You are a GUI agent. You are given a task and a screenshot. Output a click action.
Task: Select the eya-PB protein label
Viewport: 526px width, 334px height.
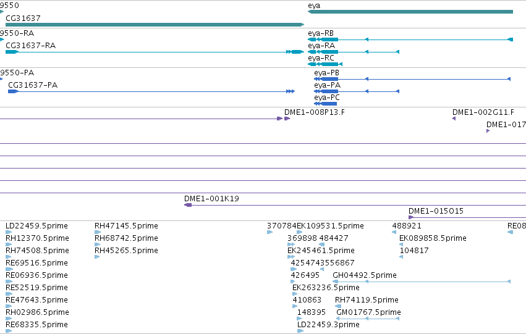327,73
